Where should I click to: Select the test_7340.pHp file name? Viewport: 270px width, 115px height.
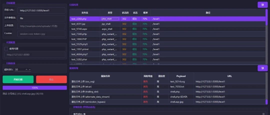coord(79,34)
